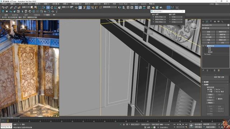Toggle 3D Snaps in toolbar
This screenshot has width=230, height=129.
84,7
